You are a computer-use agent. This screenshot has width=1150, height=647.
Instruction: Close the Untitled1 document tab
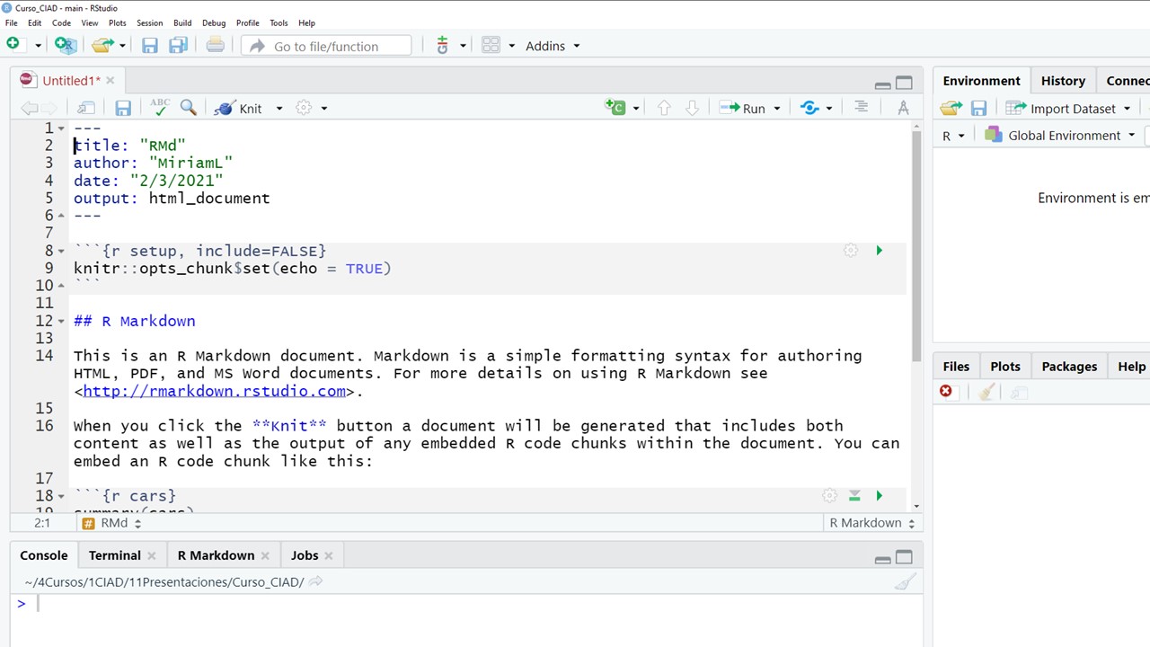110,81
